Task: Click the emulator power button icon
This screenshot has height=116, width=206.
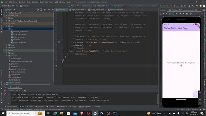Action: (160, 14)
